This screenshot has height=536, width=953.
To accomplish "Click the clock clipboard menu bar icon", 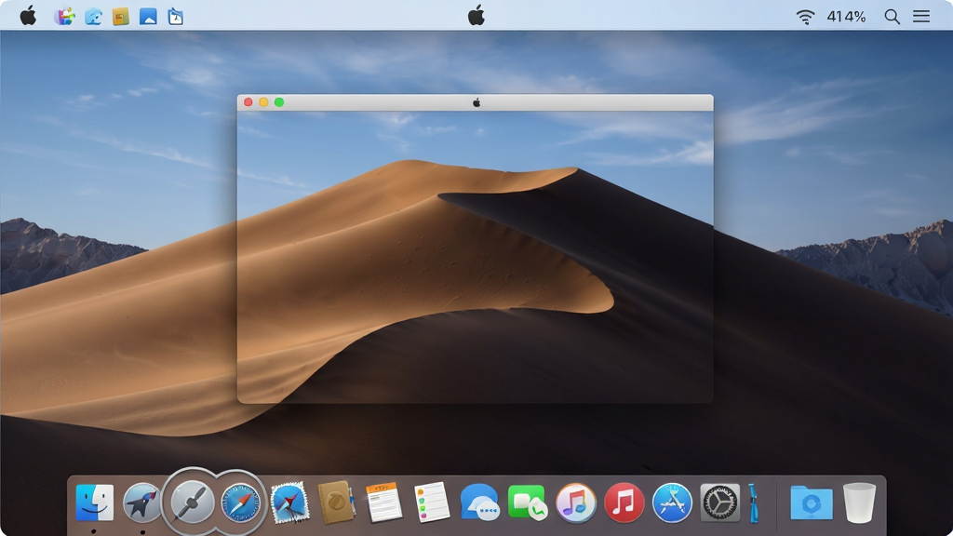I will (x=175, y=17).
